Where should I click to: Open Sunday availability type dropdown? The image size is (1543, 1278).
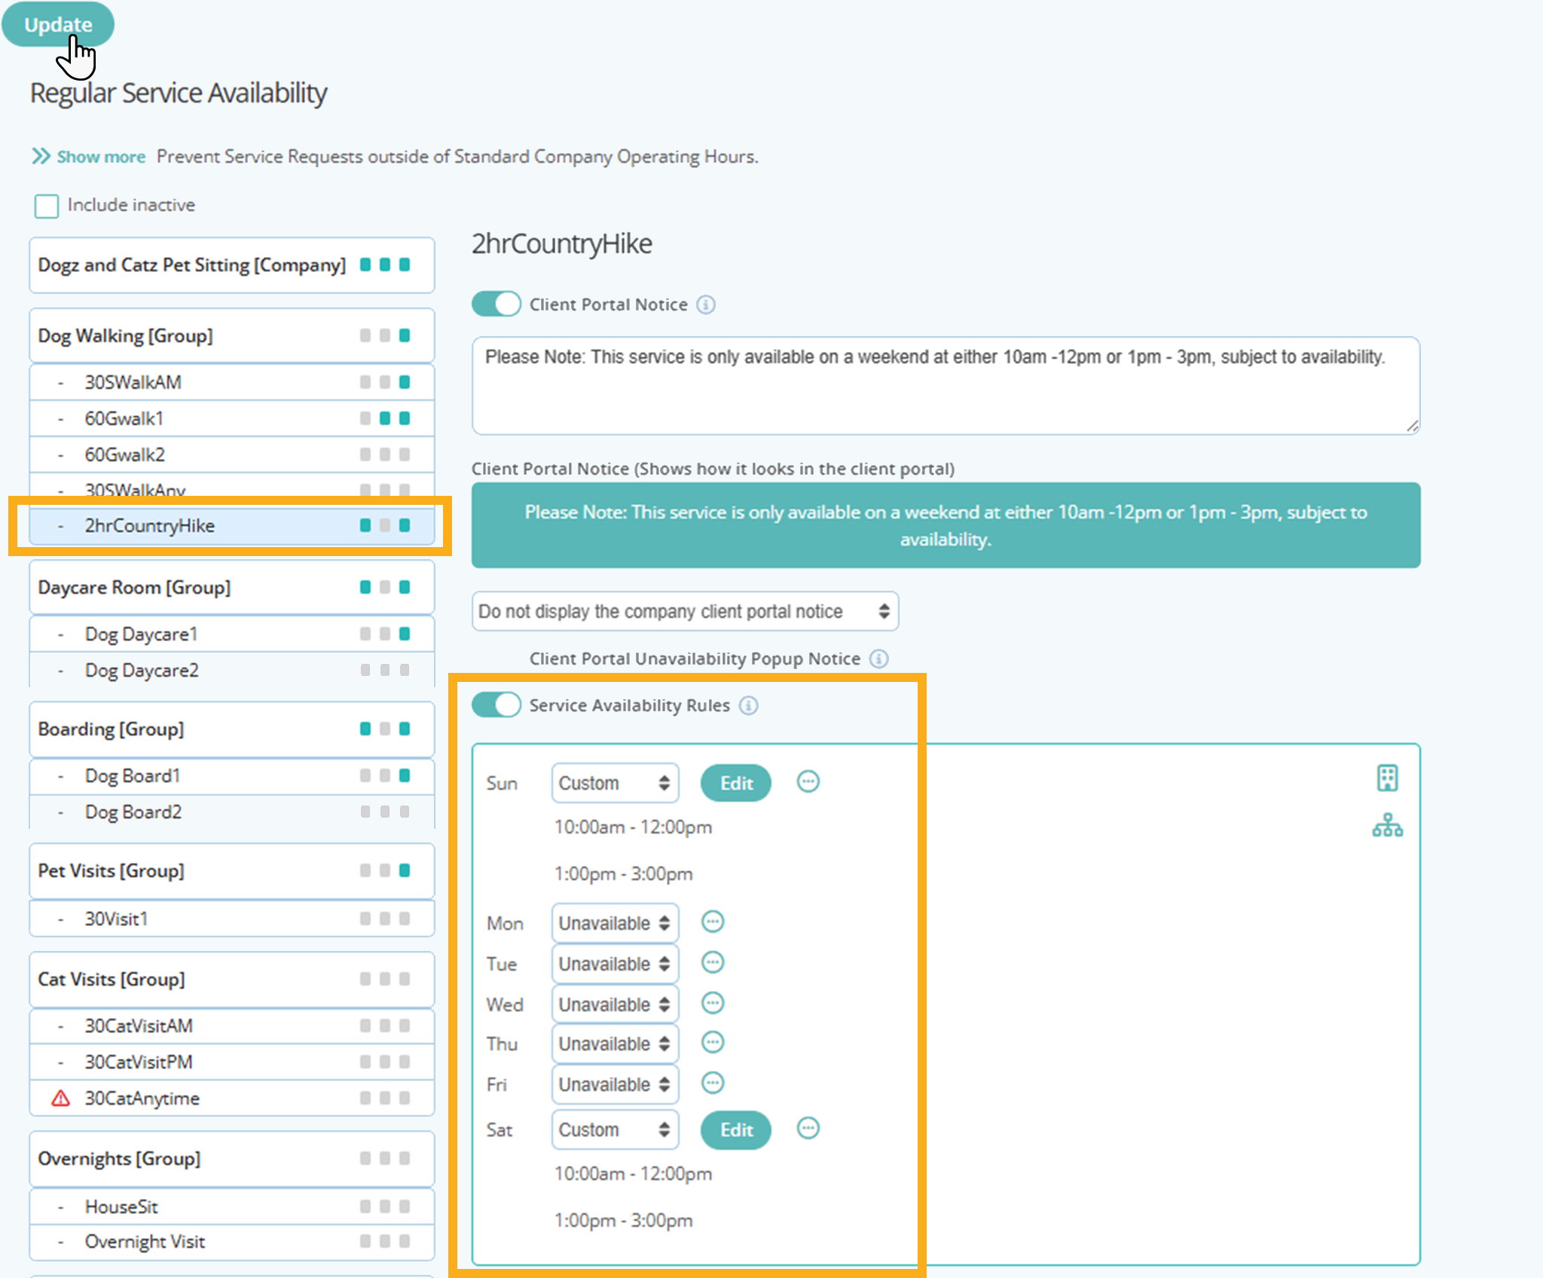pyautogui.click(x=614, y=783)
